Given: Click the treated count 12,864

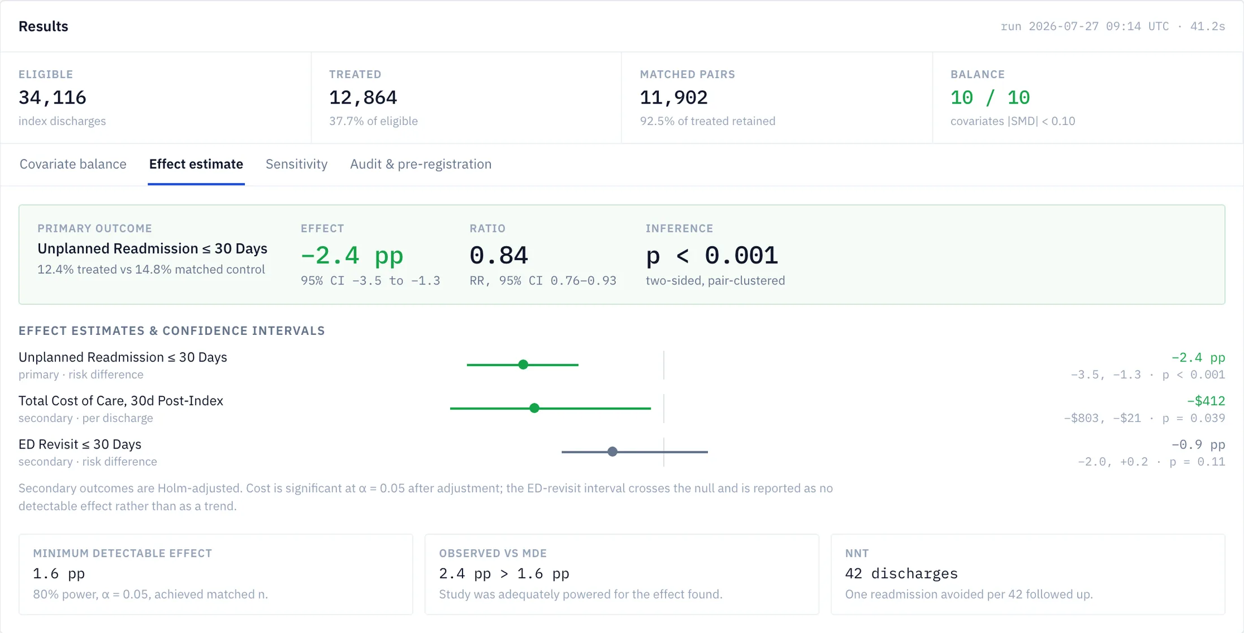Looking at the screenshot, I should point(363,98).
